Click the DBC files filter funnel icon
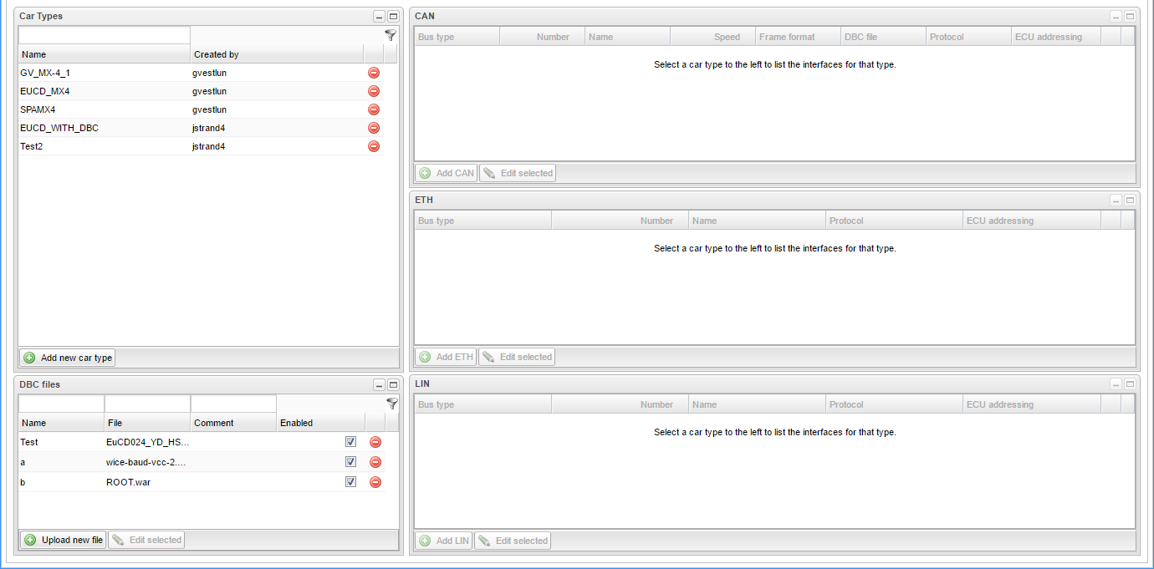This screenshot has height=569, width=1154. click(391, 404)
